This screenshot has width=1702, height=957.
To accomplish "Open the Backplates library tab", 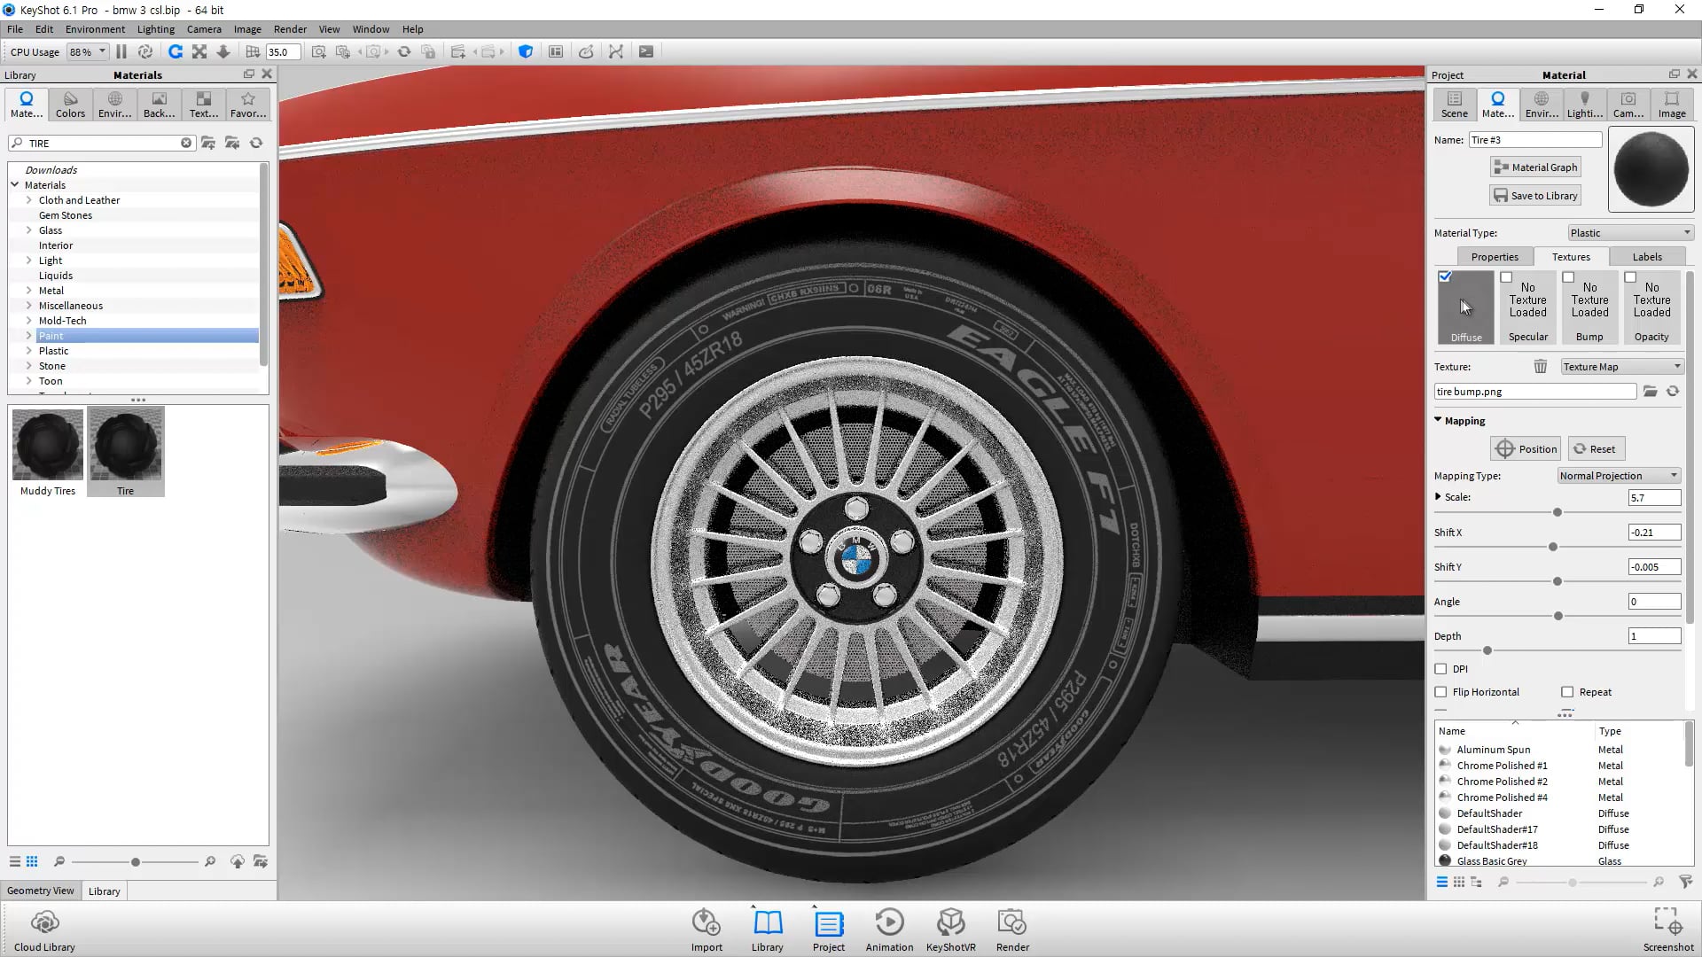I will click(x=159, y=105).
